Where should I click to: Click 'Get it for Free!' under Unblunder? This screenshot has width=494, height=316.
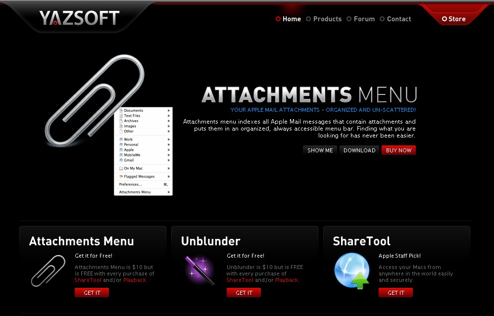tap(246, 256)
